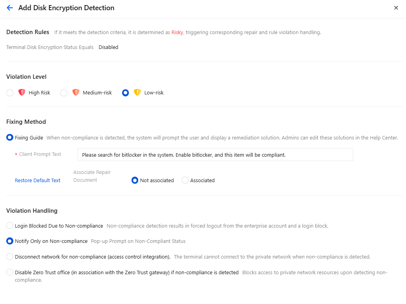Select the Low-risk radio button

point(125,93)
